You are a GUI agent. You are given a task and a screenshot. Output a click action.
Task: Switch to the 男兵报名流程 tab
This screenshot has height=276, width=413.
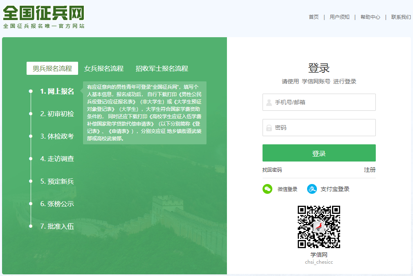tap(52, 68)
